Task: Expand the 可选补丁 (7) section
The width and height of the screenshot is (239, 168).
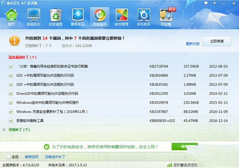Action: (4, 130)
